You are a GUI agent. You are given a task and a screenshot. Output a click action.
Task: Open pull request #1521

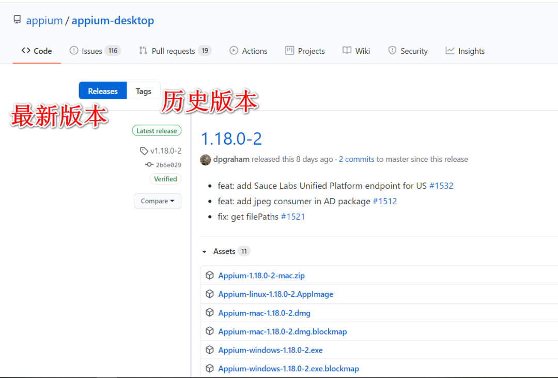point(293,217)
